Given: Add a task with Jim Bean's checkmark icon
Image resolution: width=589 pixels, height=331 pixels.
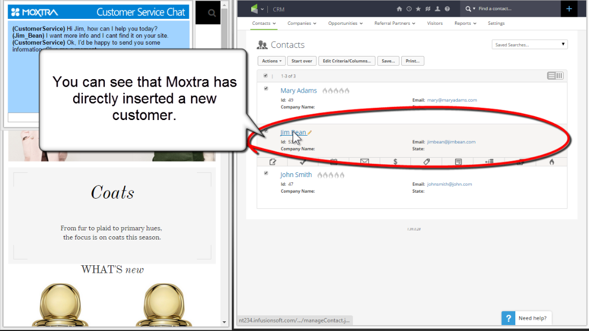Looking at the screenshot, I should pos(303,162).
